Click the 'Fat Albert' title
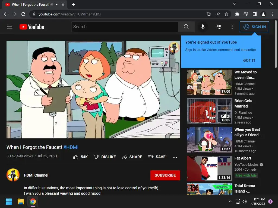 pyautogui.click(x=243, y=158)
